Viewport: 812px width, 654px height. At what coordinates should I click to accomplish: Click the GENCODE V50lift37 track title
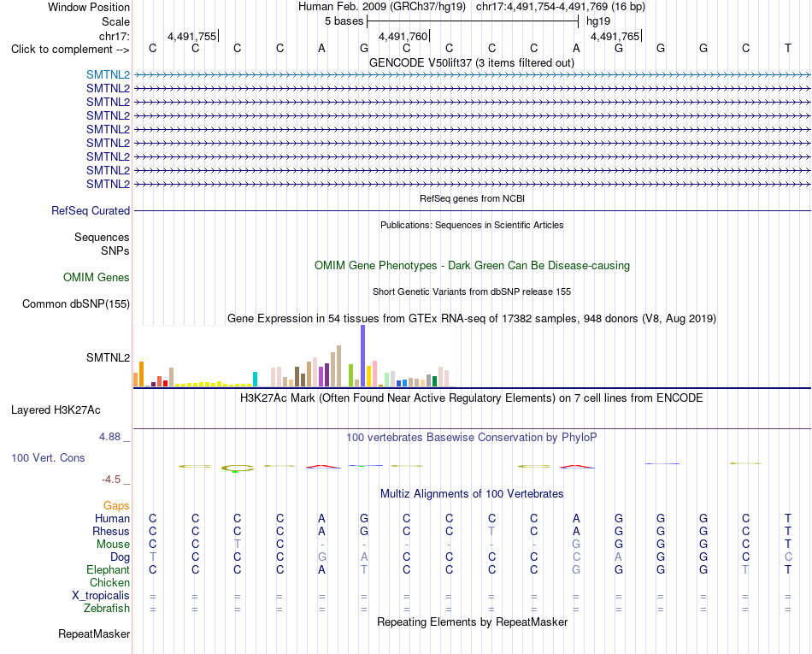pos(472,63)
